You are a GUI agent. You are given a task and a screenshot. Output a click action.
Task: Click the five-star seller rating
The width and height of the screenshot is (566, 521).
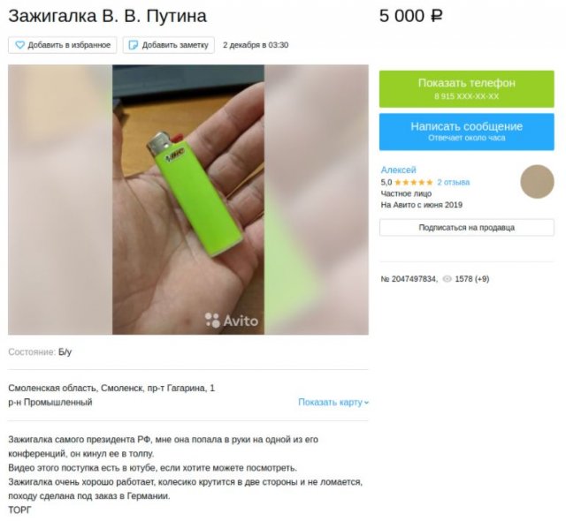click(414, 182)
